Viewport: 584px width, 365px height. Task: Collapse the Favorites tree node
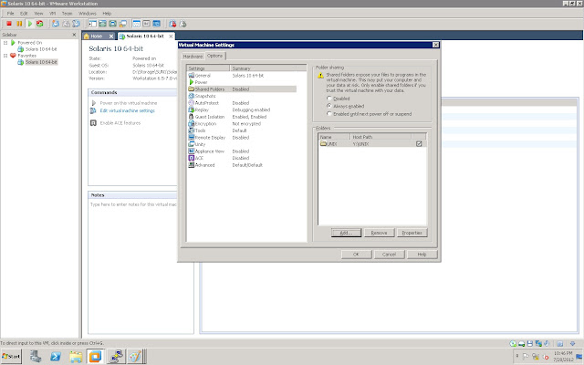pyautogui.click(x=5, y=56)
